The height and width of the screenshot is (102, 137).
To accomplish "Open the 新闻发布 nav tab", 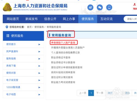I will (32, 19).
